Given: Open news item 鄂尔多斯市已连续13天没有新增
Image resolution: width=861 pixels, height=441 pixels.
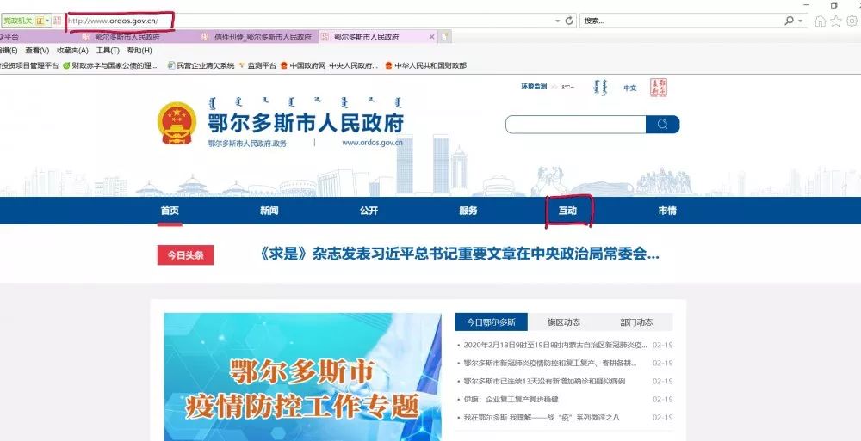Looking at the screenshot, I should (544, 381).
